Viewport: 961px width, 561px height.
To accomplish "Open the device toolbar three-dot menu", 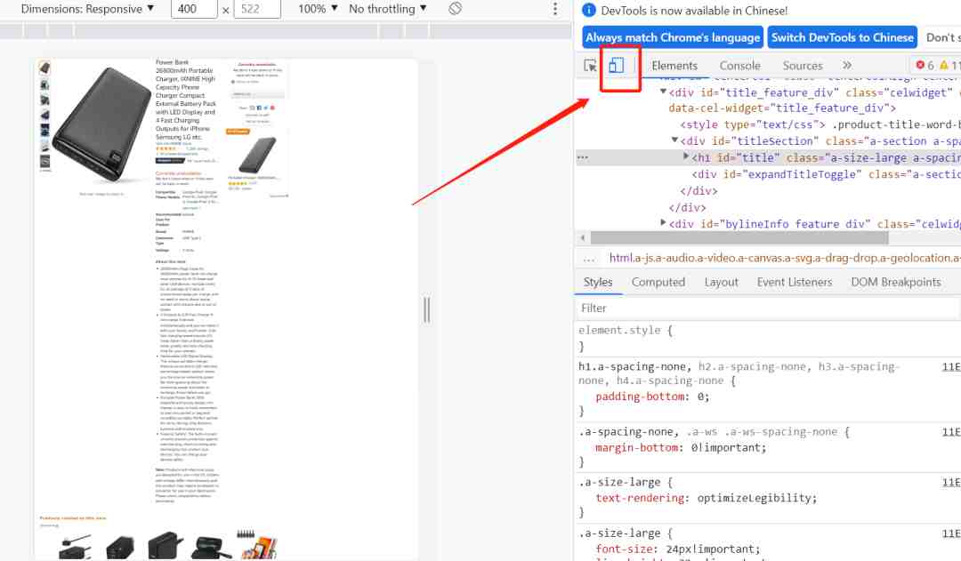I will [554, 9].
